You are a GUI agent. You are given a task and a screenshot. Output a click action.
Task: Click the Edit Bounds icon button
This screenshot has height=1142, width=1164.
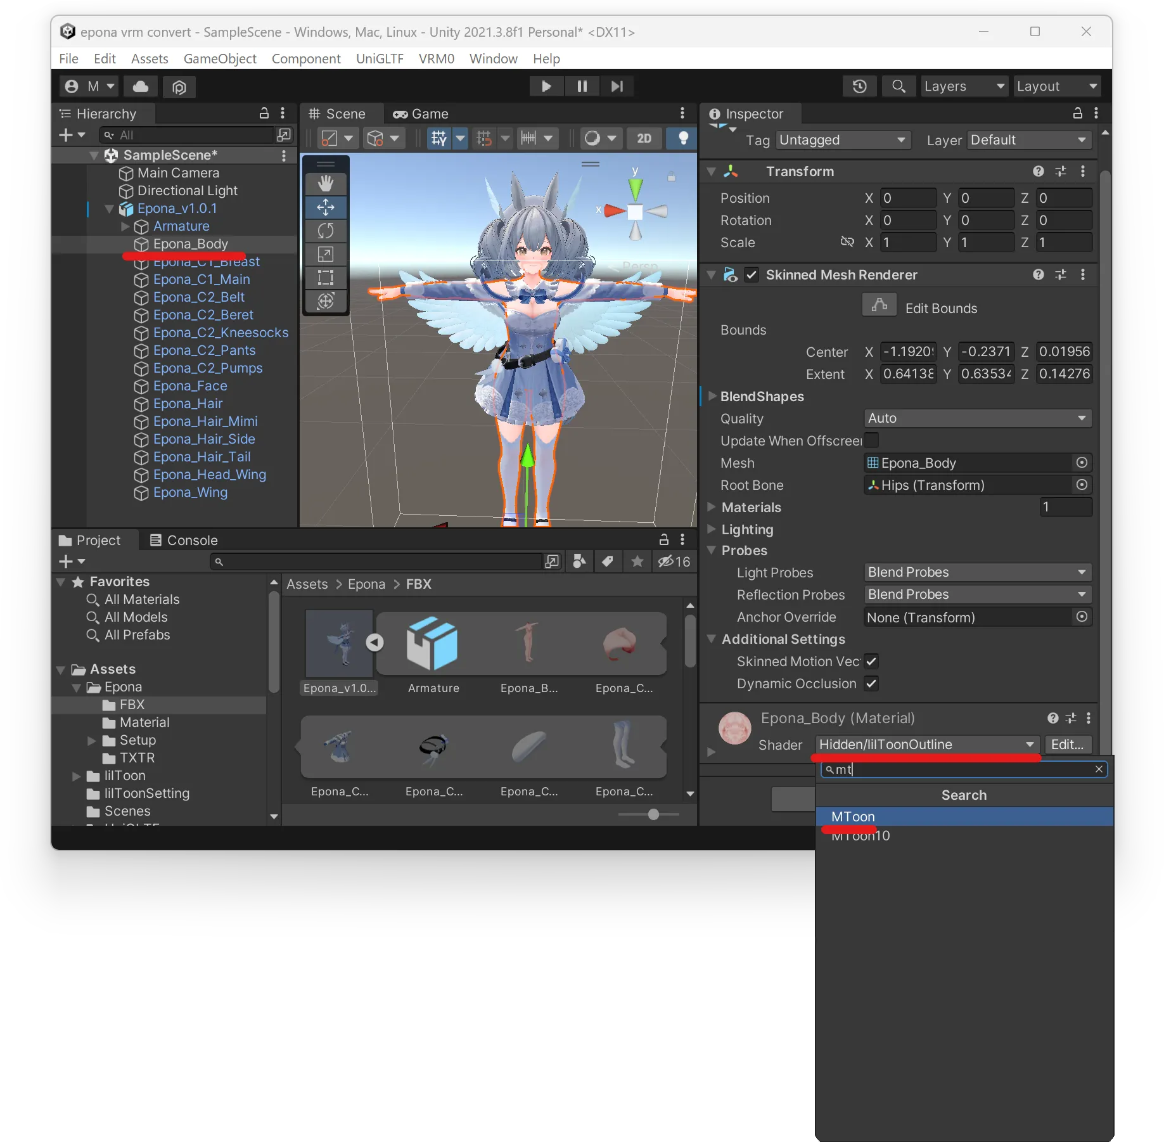[x=879, y=305]
